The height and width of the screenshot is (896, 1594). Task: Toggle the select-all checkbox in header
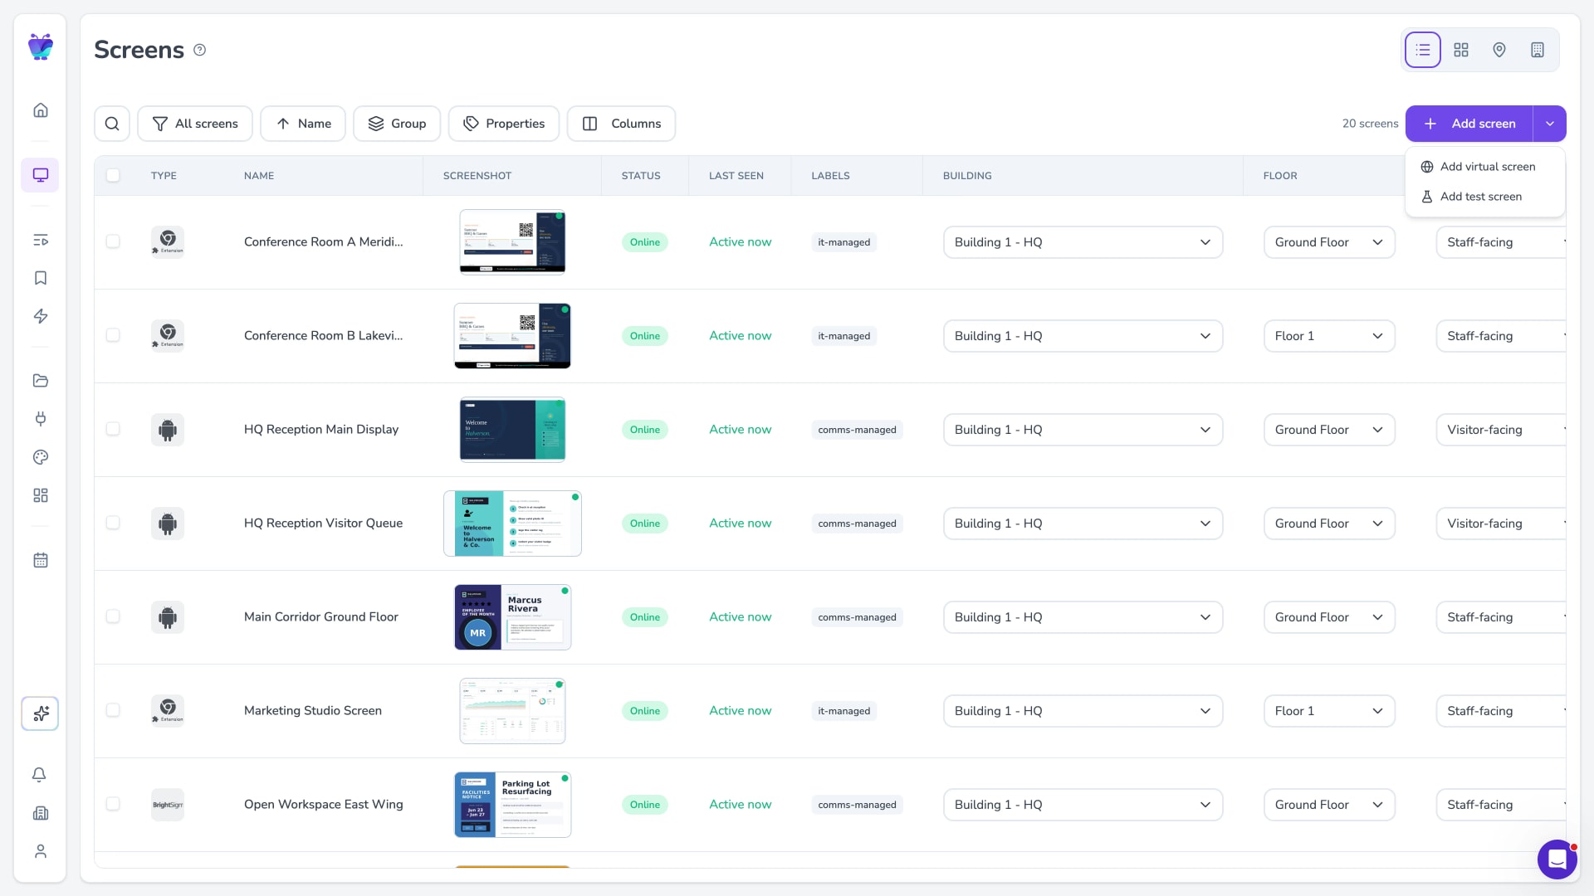coord(113,175)
